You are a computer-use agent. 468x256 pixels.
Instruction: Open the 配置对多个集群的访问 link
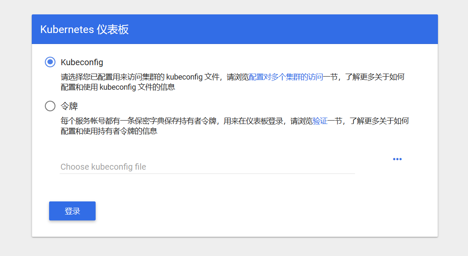click(286, 77)
